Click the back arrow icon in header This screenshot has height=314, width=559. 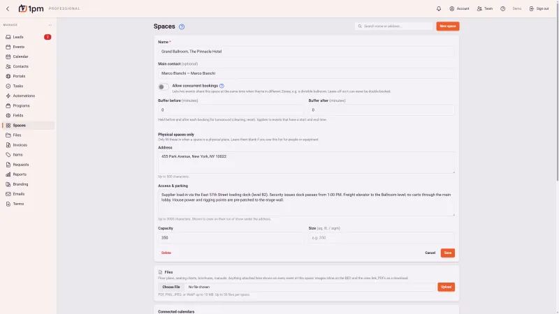tap(8, 8)
